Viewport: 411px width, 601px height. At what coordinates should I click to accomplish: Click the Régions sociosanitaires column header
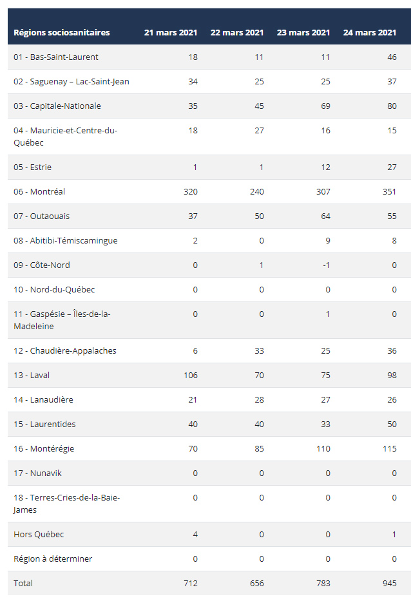point(62,33)
